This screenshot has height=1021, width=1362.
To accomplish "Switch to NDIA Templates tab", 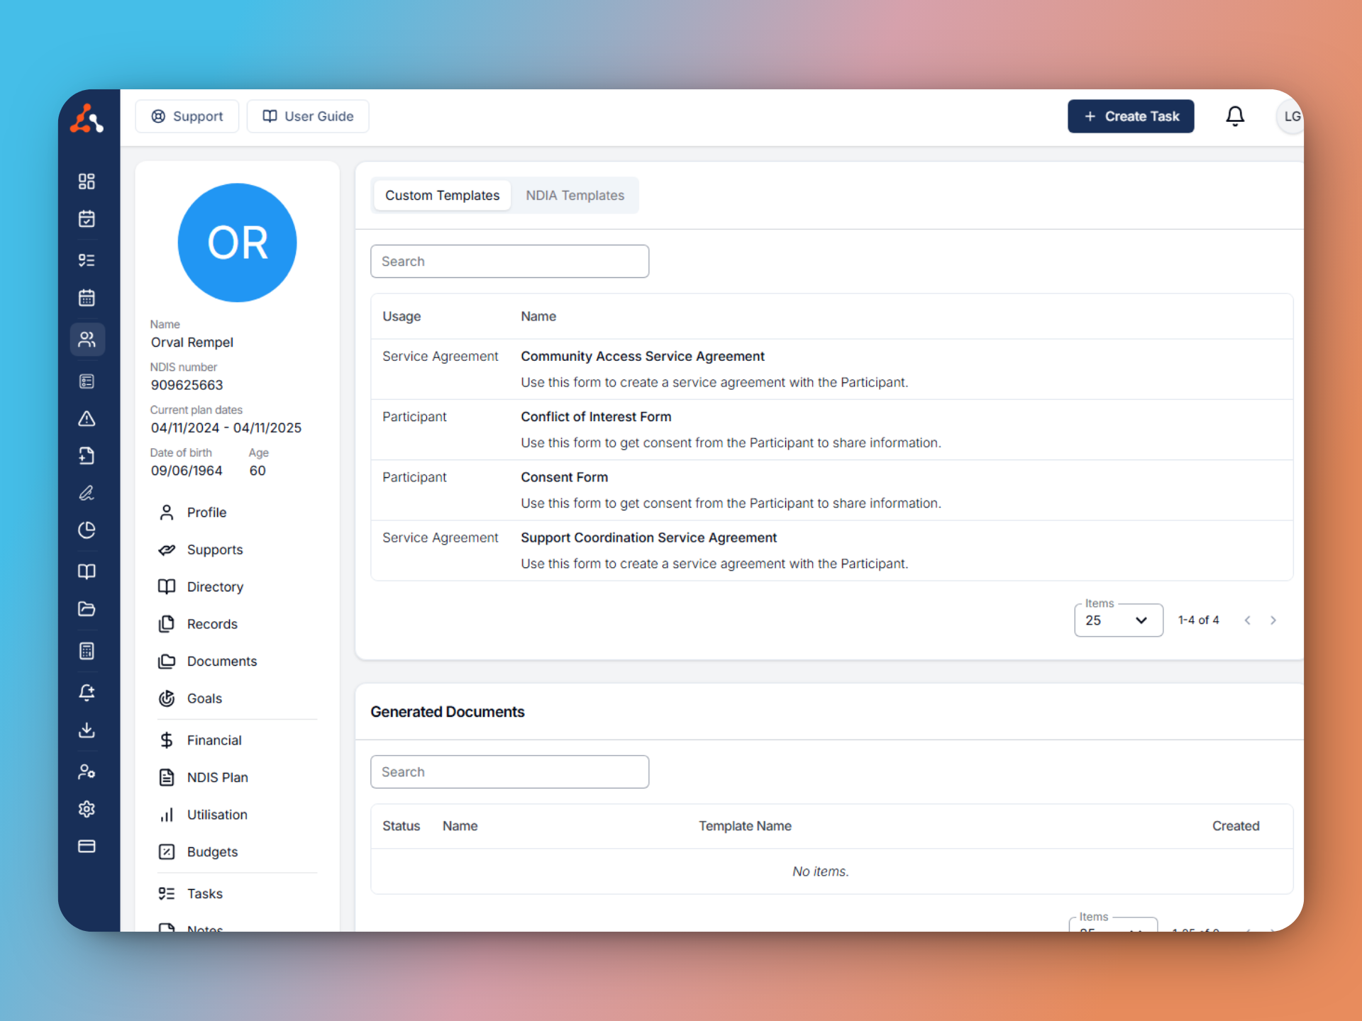I will pyautogui.click(x=575, y=196).
